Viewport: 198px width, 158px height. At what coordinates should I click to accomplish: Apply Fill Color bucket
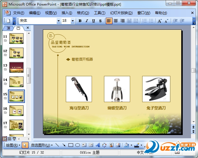pos(127,145)
